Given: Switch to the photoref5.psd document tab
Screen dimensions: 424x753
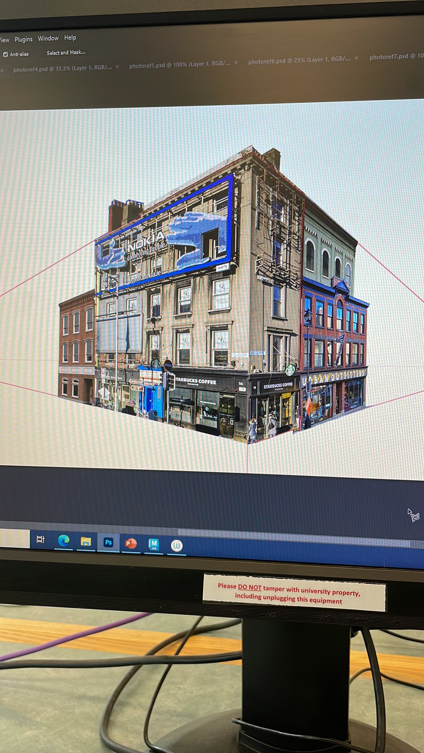Looking at the screenshot, I should (179, 65).
